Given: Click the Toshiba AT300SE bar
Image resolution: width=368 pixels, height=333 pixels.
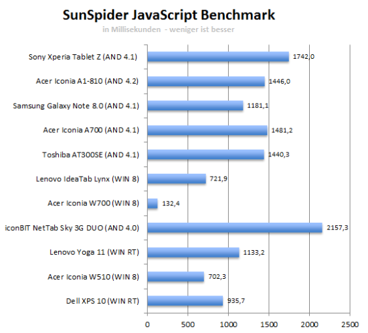Looking at the screenshot, I should 206,154.
